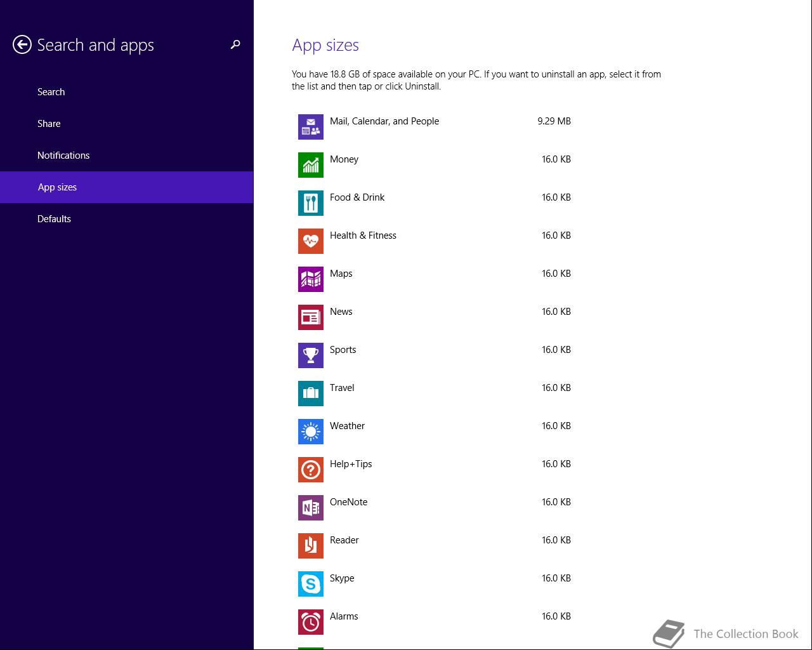Select the Weather sun icon
This screenshot has width=812, height=650.
311,432
